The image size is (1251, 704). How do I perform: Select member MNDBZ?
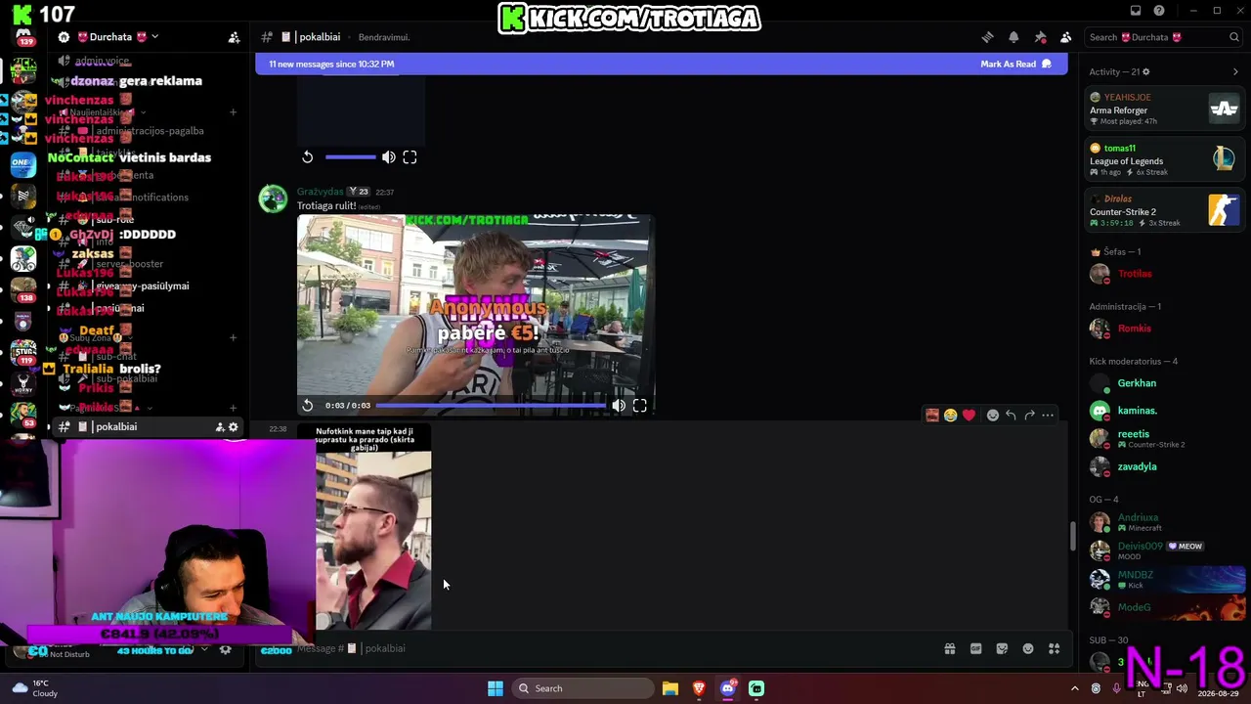[1165, 579]
